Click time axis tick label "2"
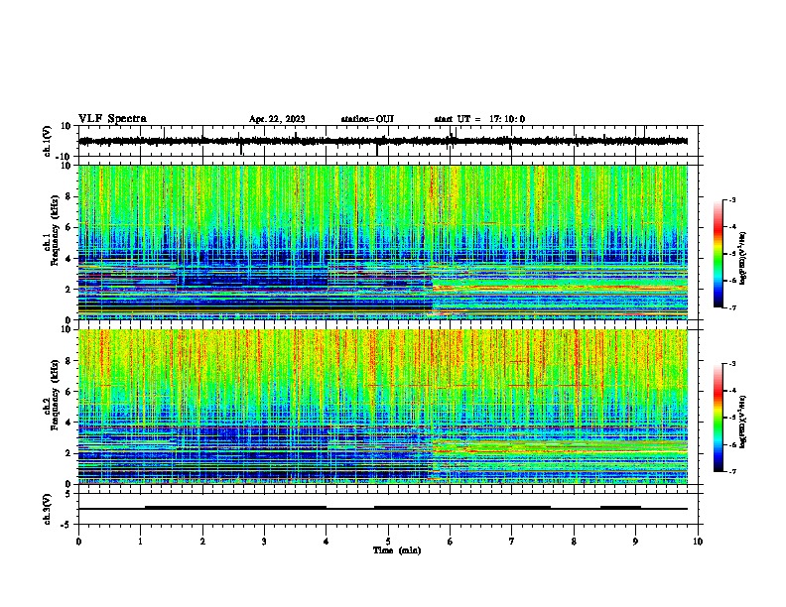This screenshot has width=786, height=607. click(202, 542)
